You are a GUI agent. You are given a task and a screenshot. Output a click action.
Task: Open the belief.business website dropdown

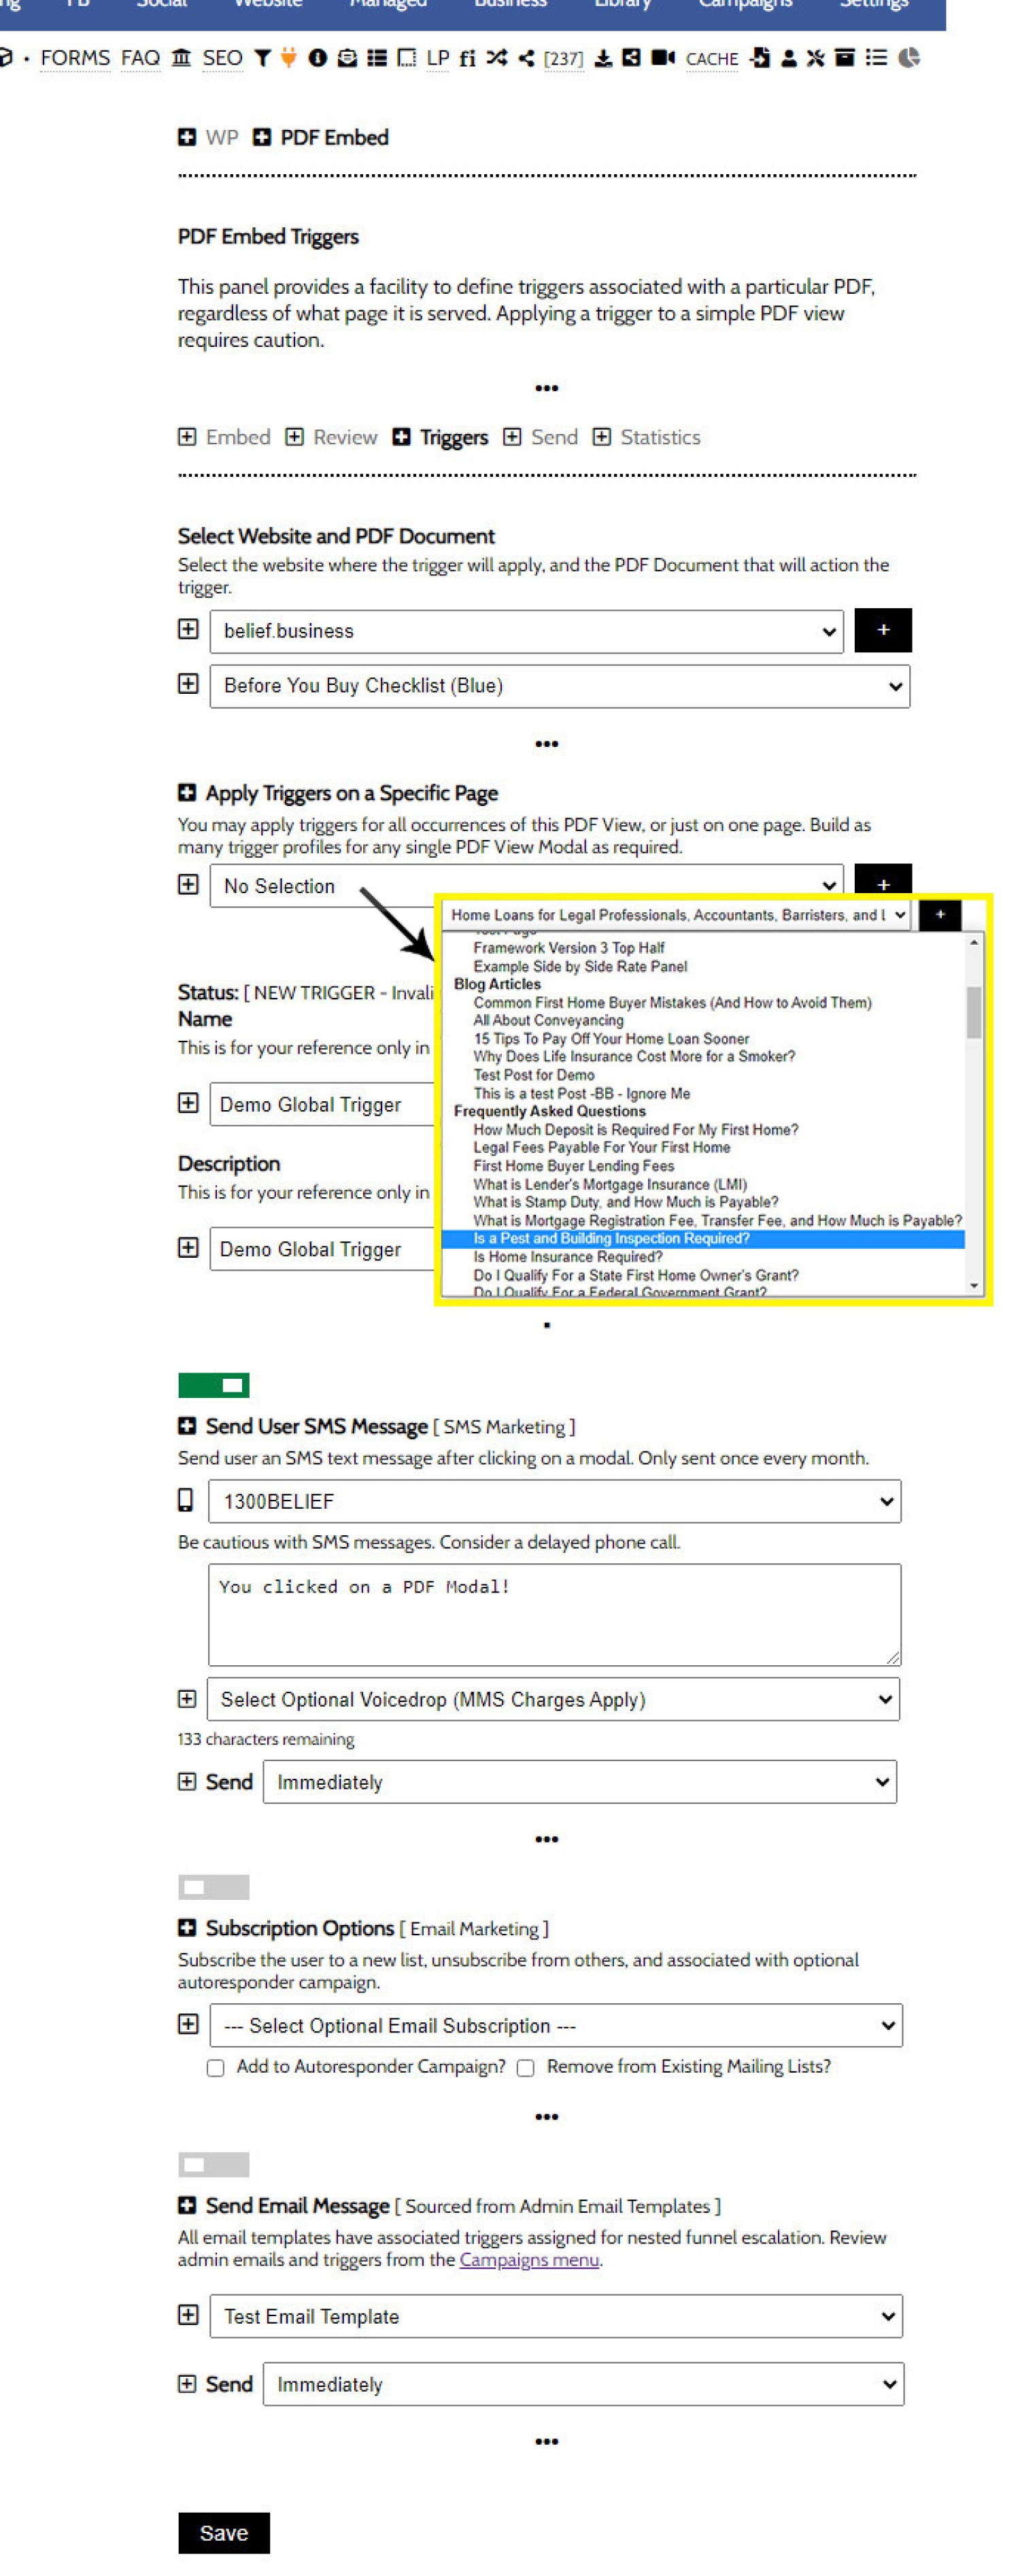click(x=526, y=631)
